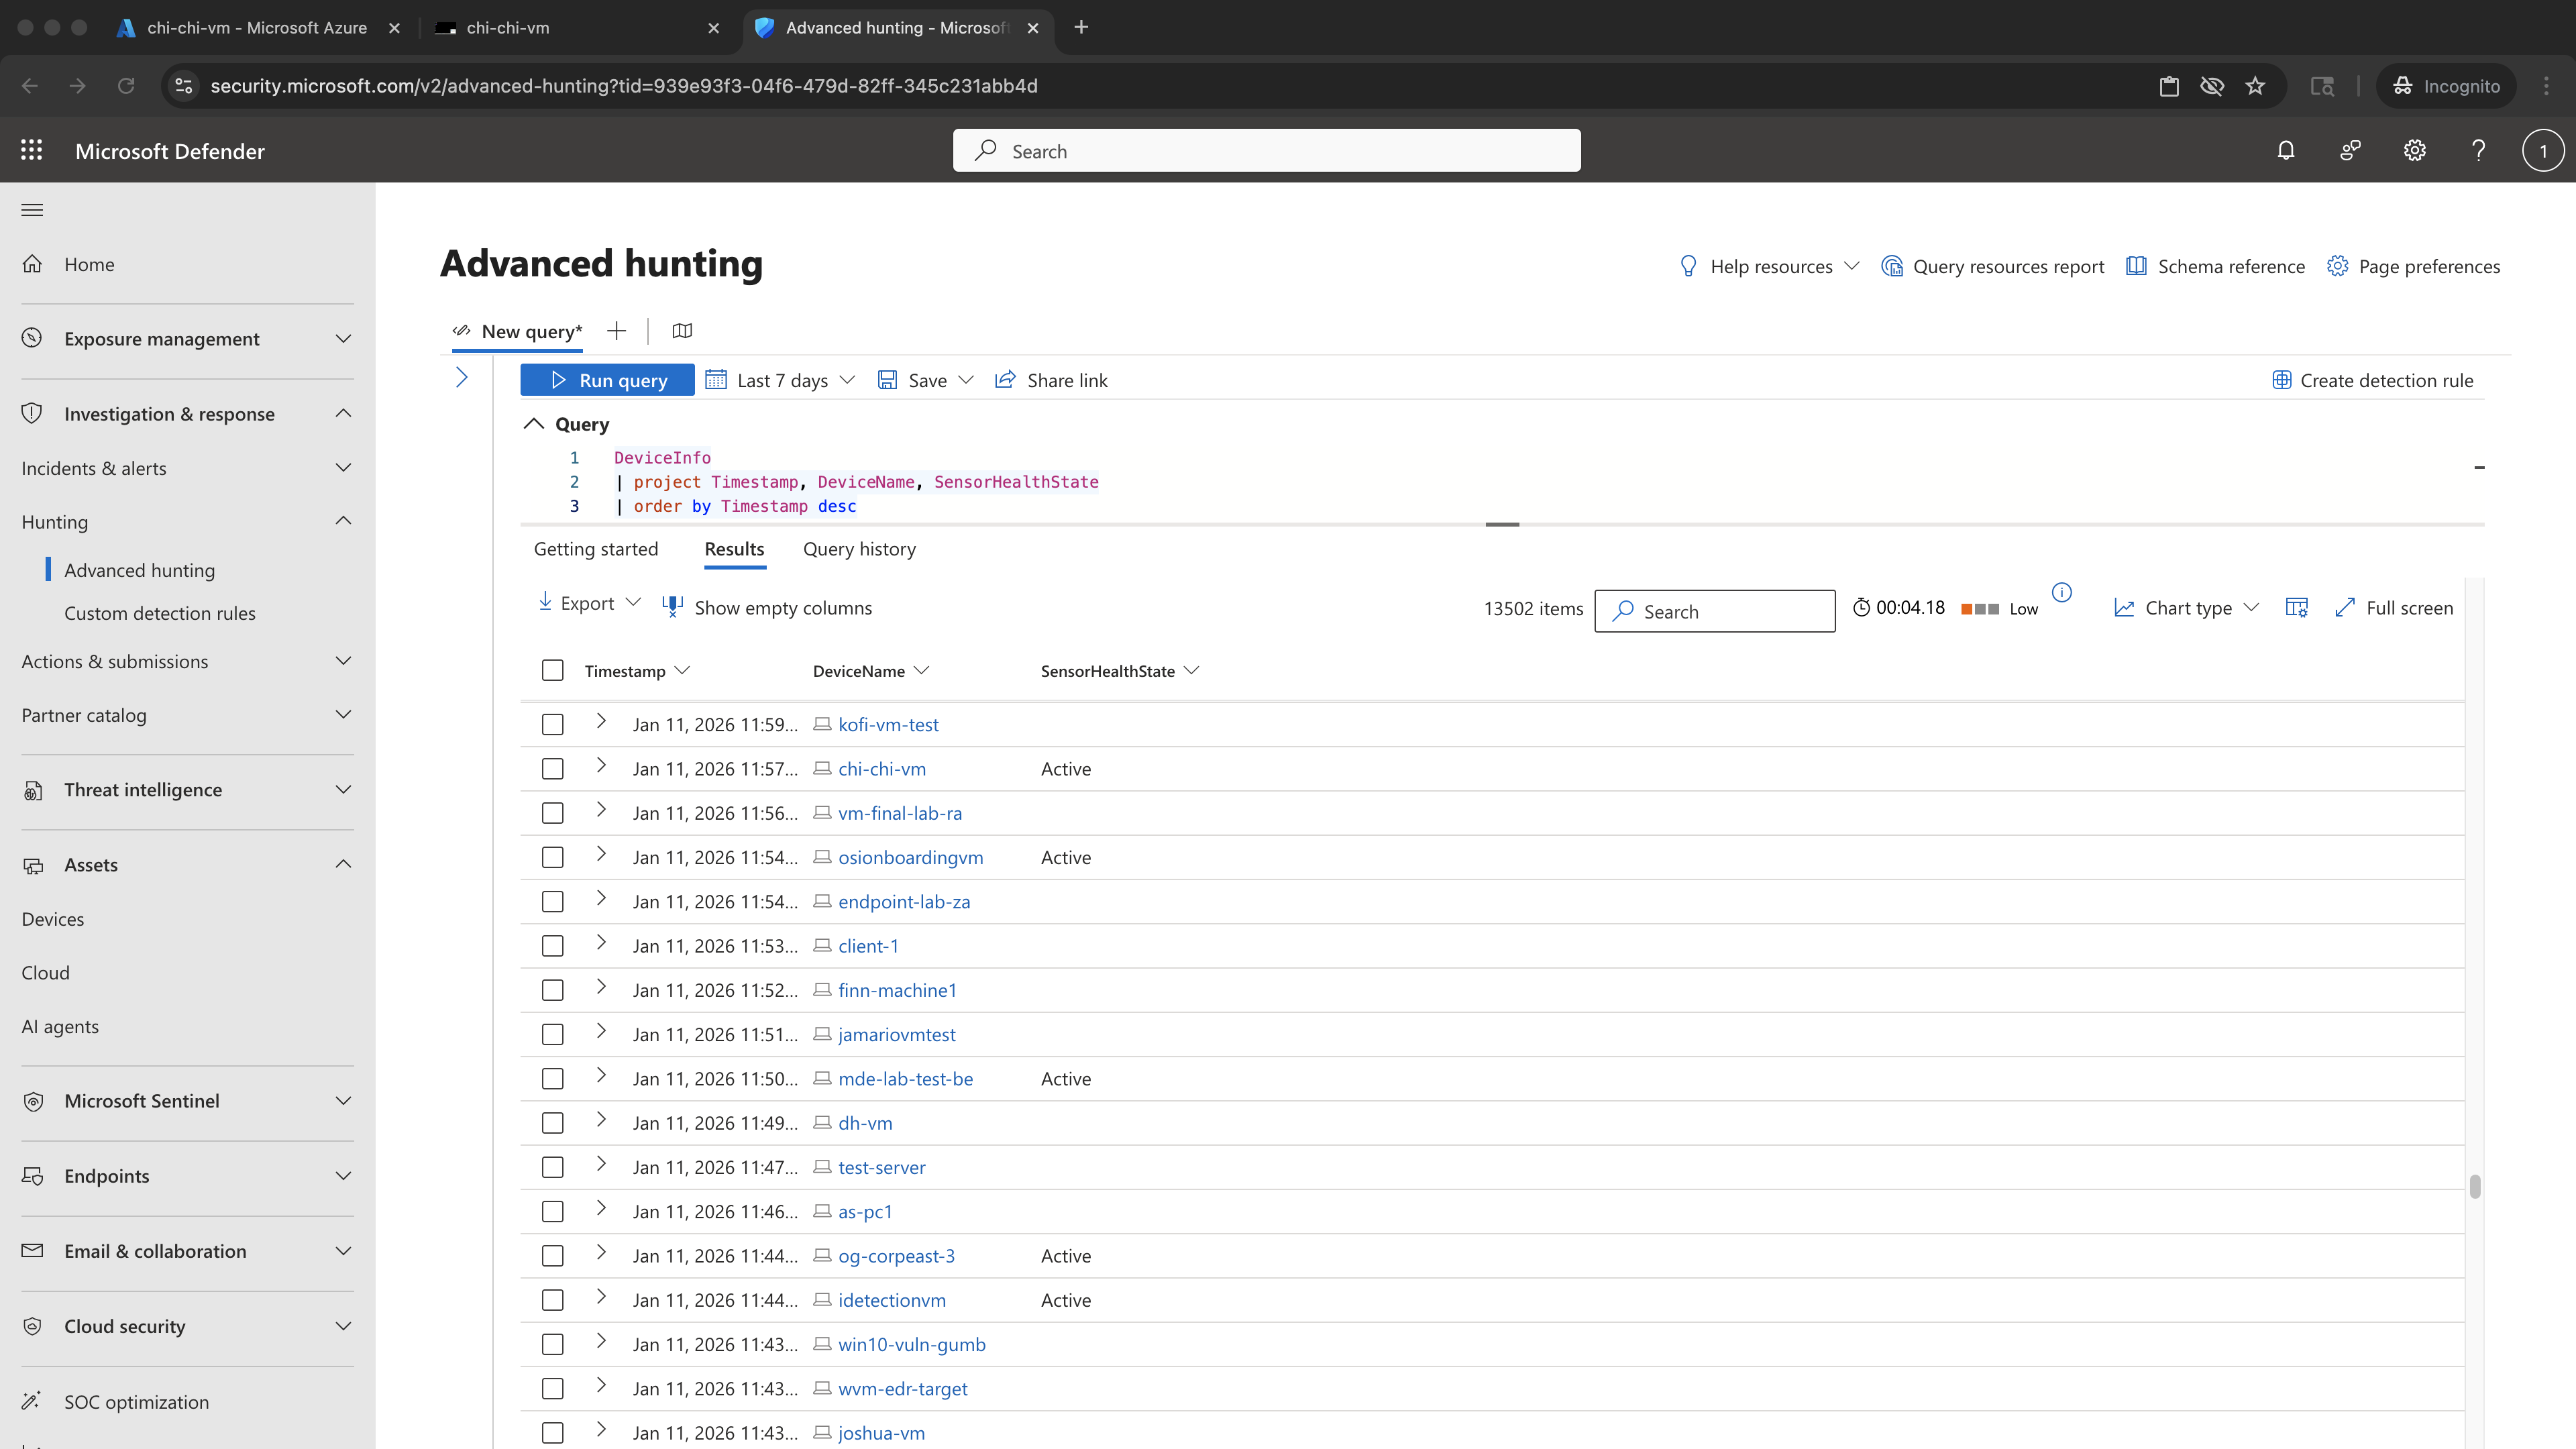Collapse the navigation hamburger menu
Viewport: 2576px width, 1449px height.
32,210
